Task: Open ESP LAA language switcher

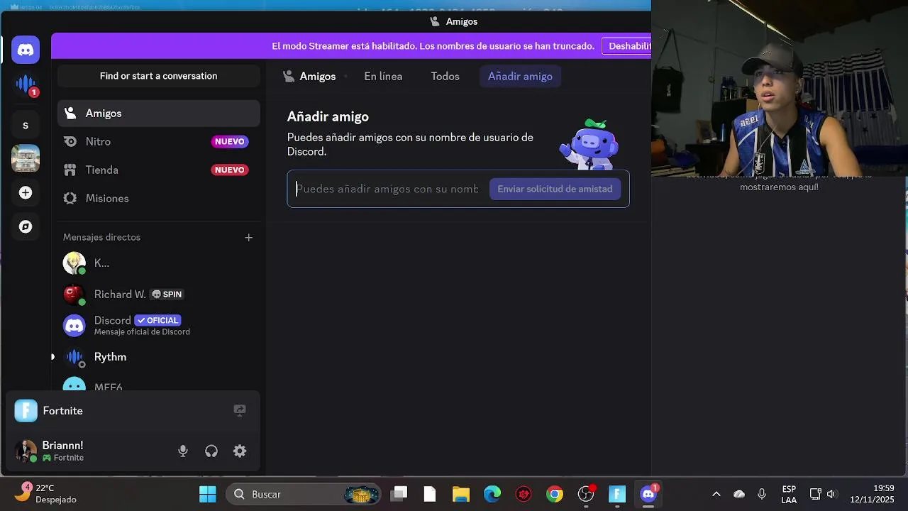Action: coord(789,494)
